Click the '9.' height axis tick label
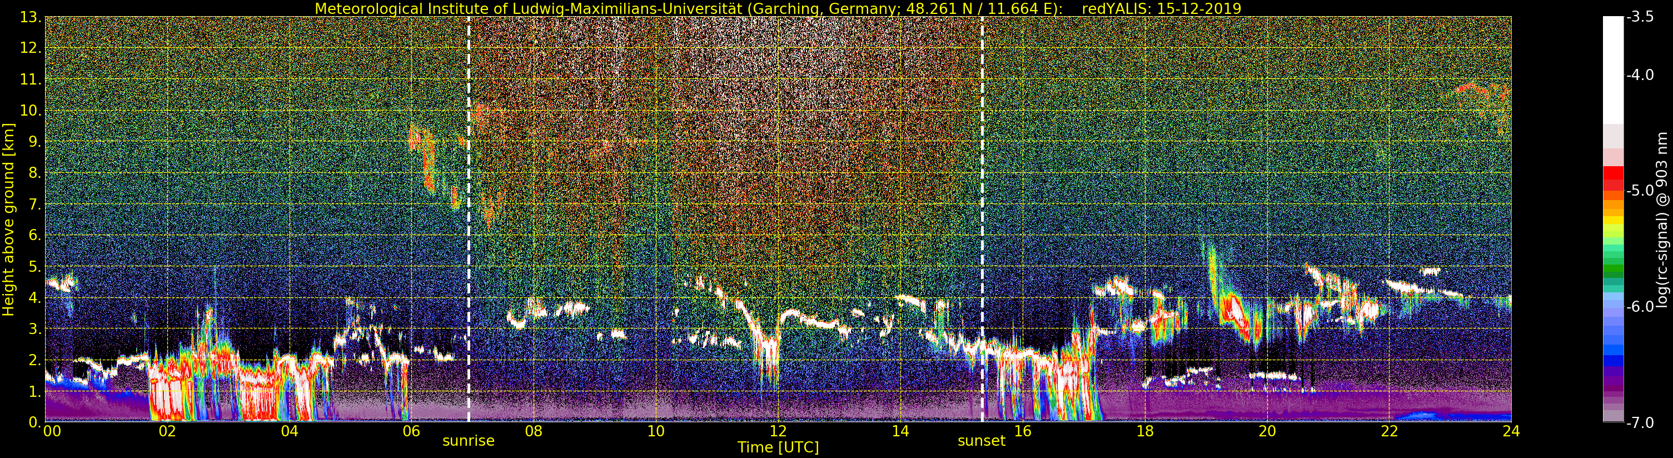The width and height of the screenshot is (1673, 458). 34,142
